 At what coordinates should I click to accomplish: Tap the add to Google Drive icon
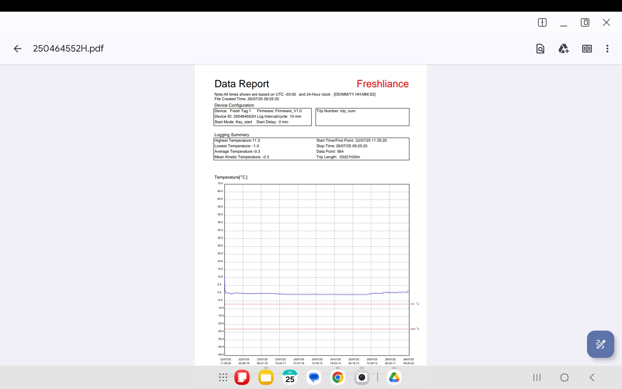tap(563, 49)
